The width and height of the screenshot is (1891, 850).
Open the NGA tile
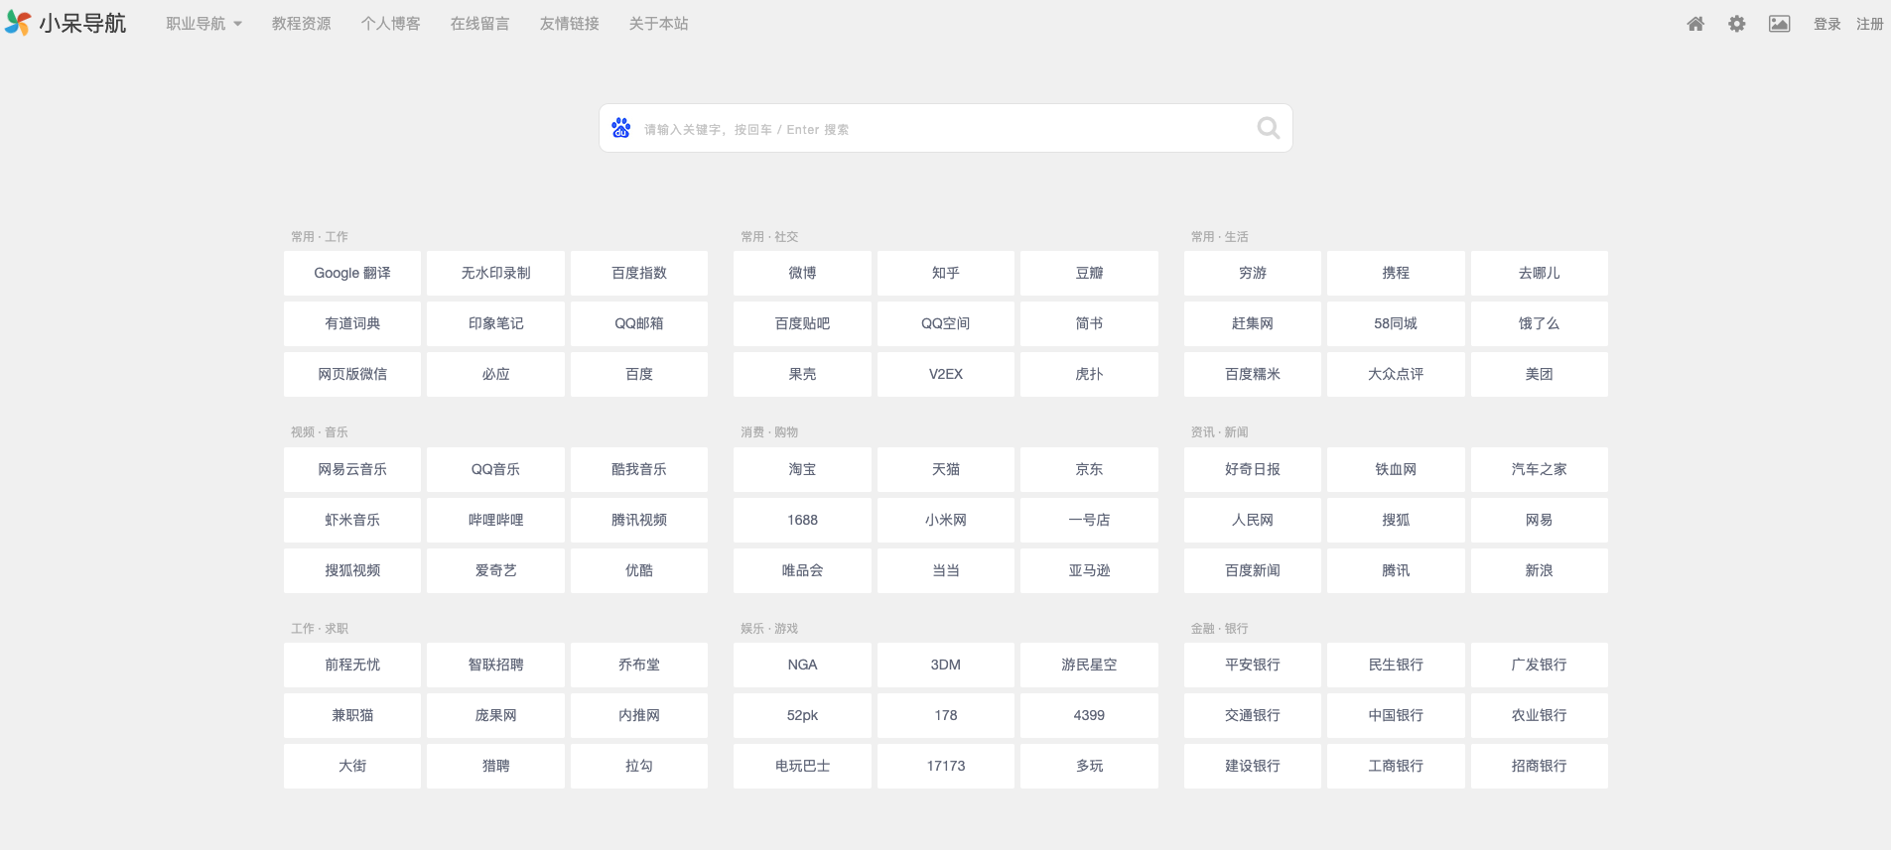(x=802, y=665)
